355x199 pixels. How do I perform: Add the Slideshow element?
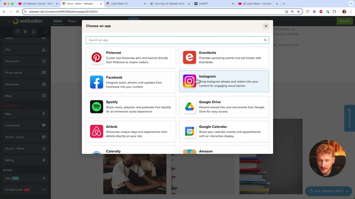click(x=25, y=84)
